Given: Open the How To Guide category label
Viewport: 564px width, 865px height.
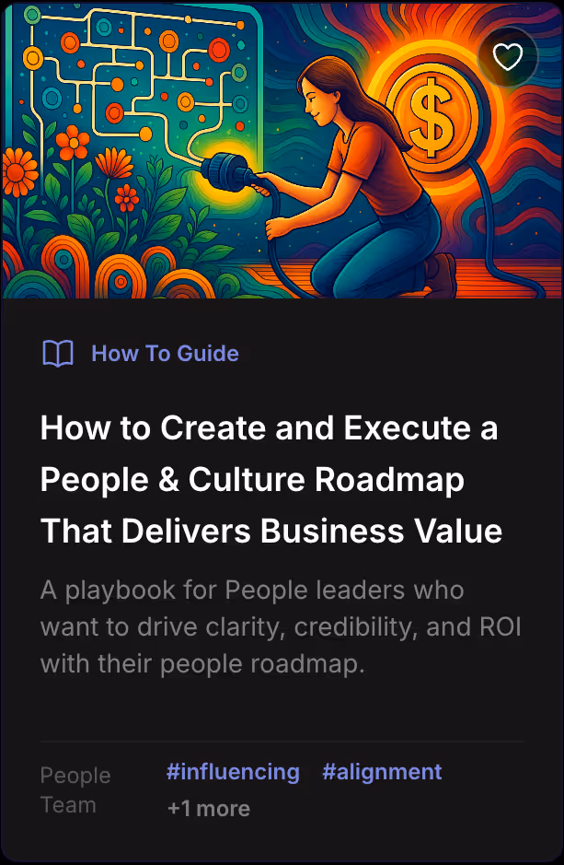Looking at the screenshot, I should (x=165, y=354).
